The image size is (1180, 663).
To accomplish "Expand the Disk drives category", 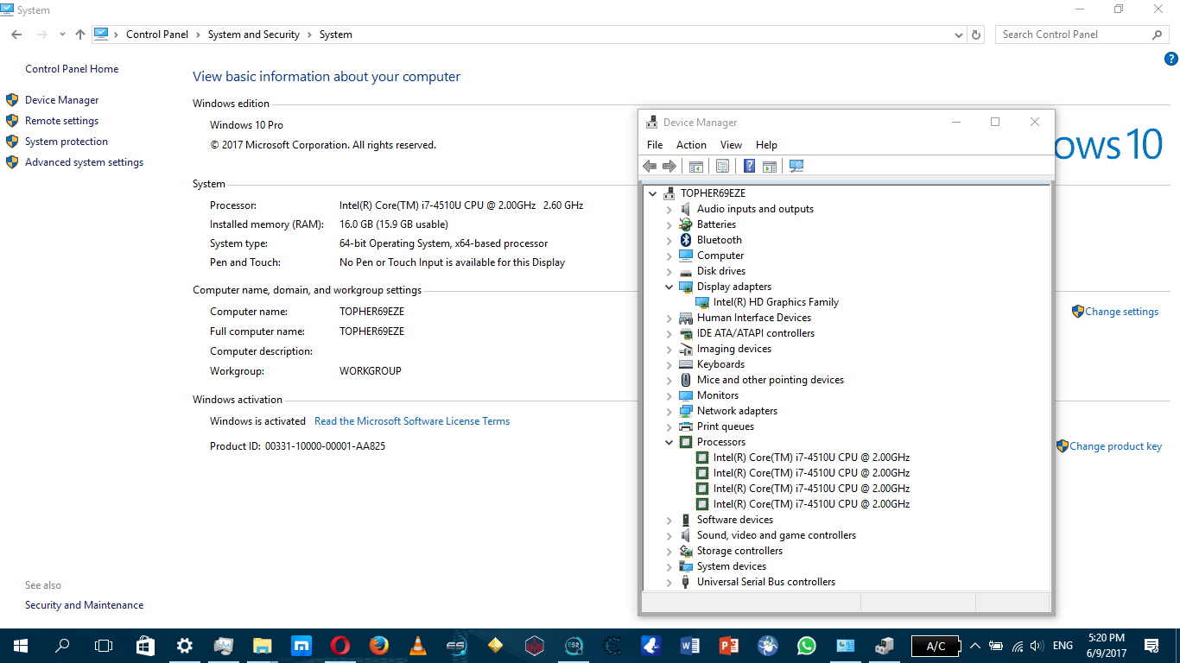I will click(669, 271).
